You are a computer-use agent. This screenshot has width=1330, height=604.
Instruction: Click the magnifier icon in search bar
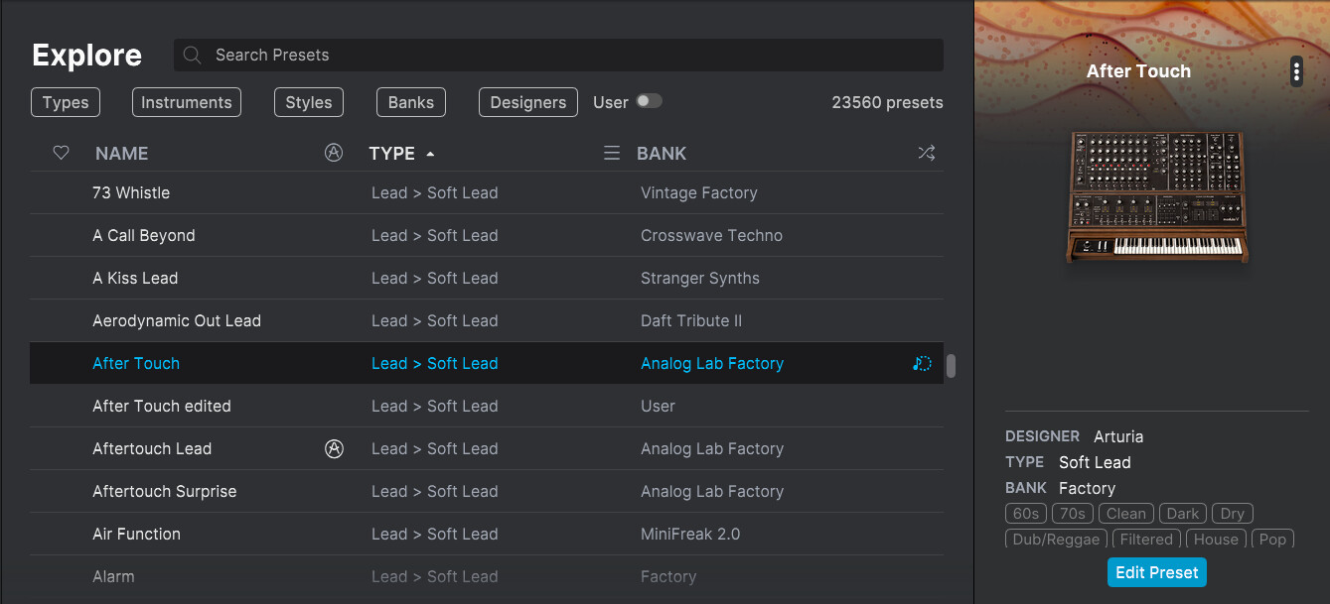tap(193, 55)
